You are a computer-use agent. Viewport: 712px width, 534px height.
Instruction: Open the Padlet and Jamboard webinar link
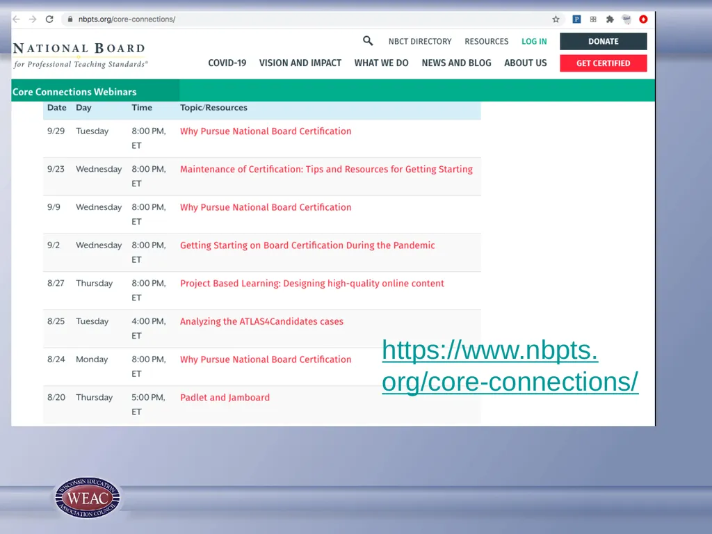[225, 397]
